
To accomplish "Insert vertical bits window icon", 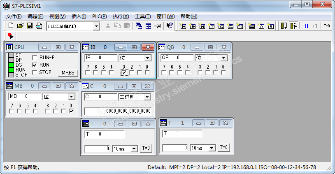I will pos(240,26).
